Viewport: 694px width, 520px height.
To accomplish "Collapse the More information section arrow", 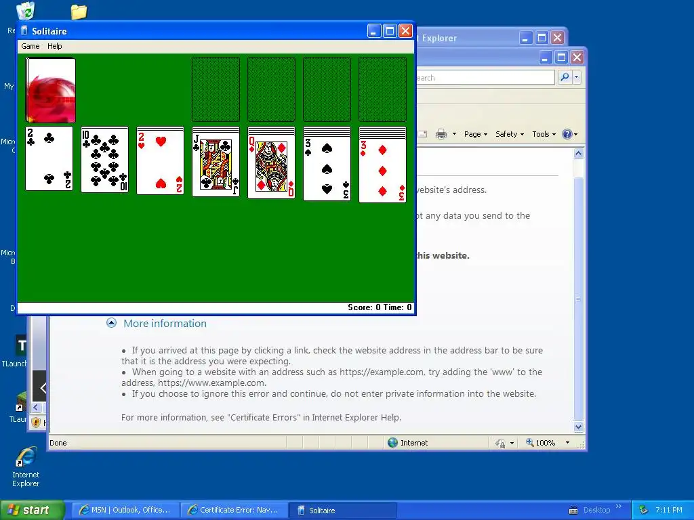I will click(x=112, y=323).
